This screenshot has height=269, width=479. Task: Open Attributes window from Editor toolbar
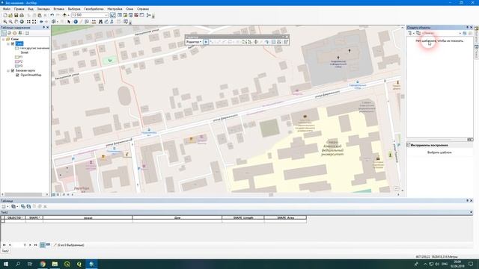point(273,42)
